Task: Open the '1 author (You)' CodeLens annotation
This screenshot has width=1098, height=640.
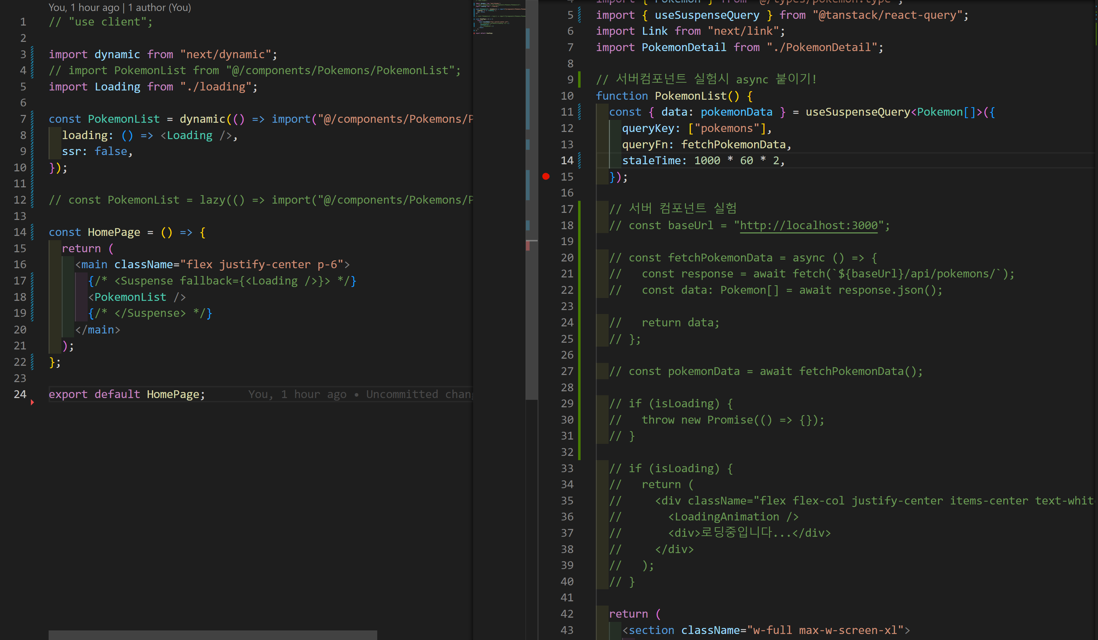Action: click(x=159, y=7)
